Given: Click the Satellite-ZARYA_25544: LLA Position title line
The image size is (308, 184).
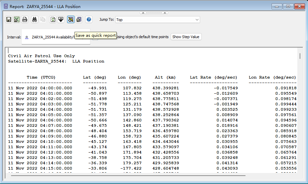Looking at the screenshot, I should pyautogui.click(x=56, y=61).
